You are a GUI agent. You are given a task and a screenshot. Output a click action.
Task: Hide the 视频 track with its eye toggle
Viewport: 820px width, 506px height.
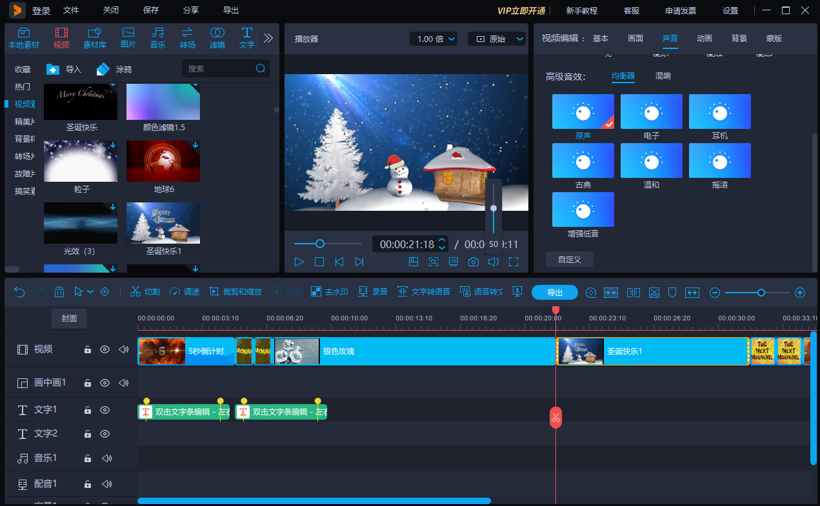click(105, 349)
